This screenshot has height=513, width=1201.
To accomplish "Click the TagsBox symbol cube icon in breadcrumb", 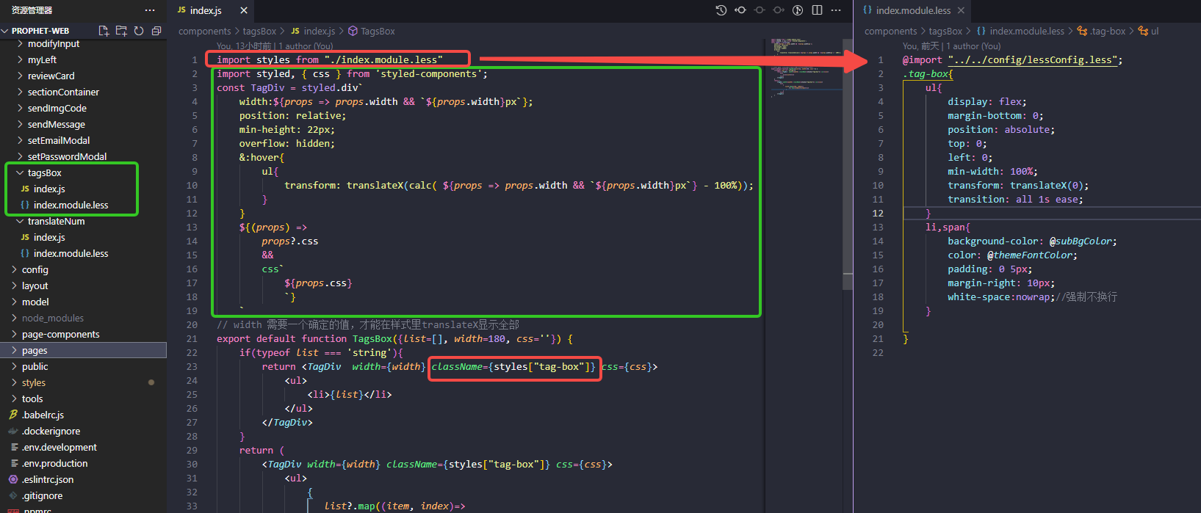I will tap(353, 31).
